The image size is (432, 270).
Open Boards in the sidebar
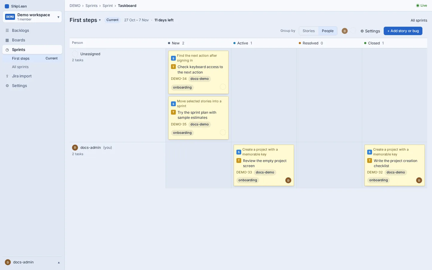pyautogui.click(x=32, y=40)
